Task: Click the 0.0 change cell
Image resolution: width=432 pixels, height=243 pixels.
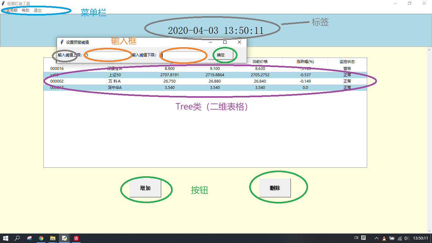Action: pos(305,88)
